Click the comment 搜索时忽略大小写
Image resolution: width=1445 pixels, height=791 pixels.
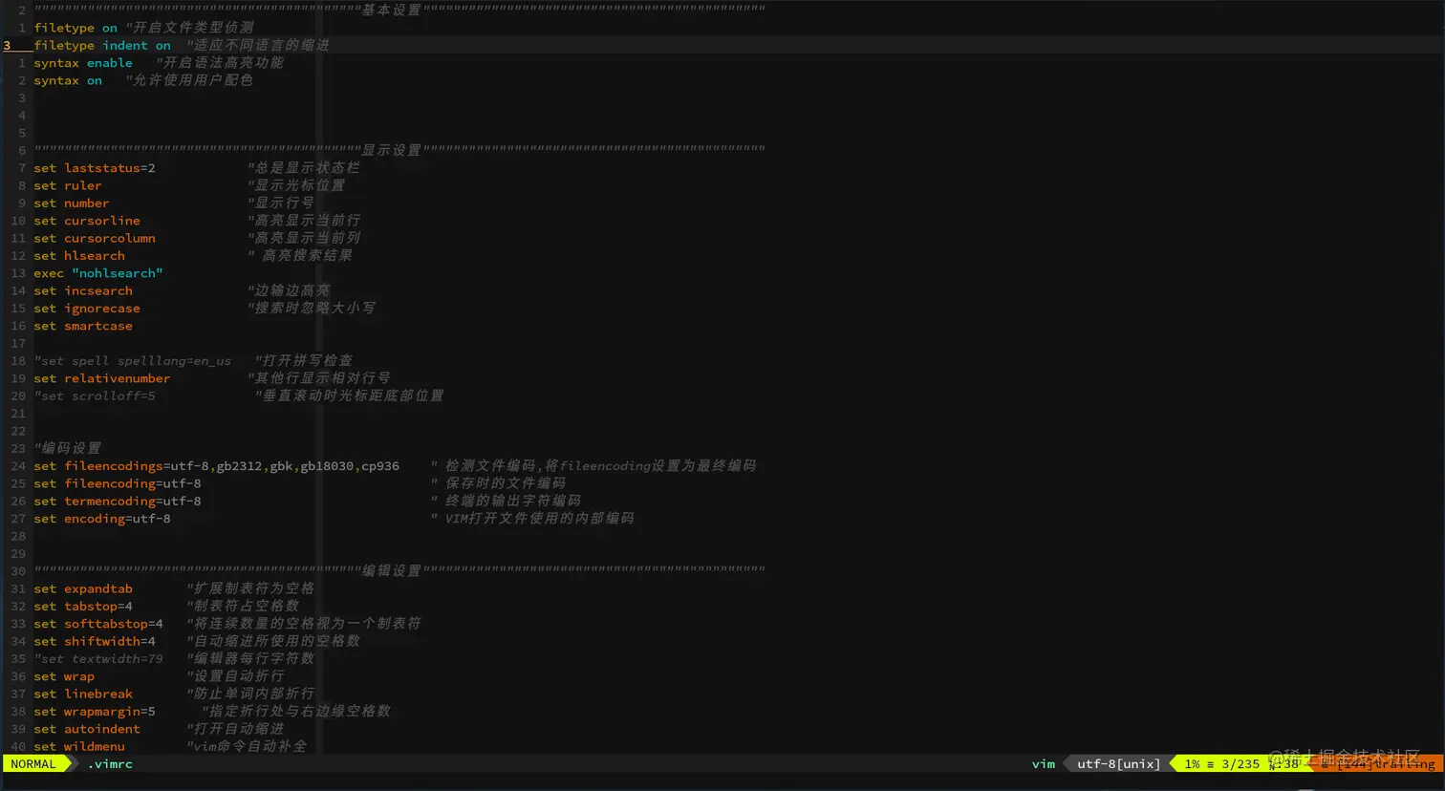[312, 308]
